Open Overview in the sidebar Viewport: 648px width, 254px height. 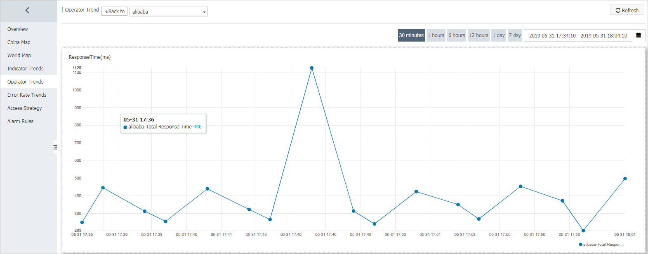point(28,29)
